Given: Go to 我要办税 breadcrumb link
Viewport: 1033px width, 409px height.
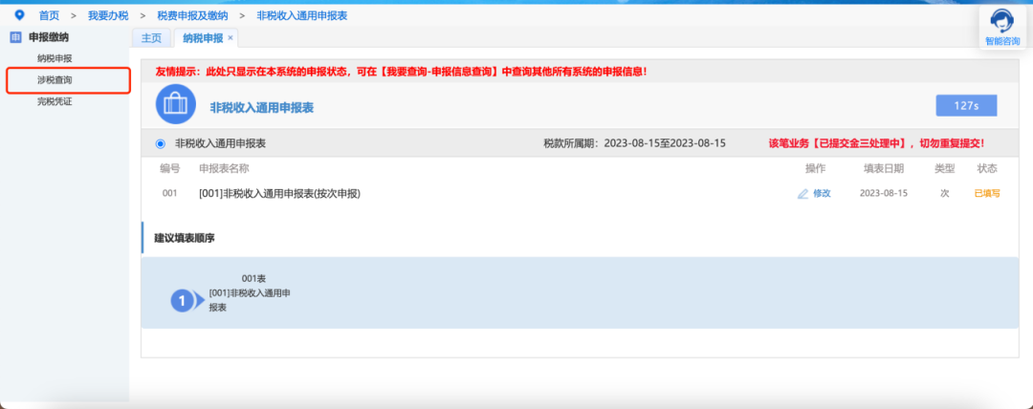Looking at the screenshot, I should point(108,15).
